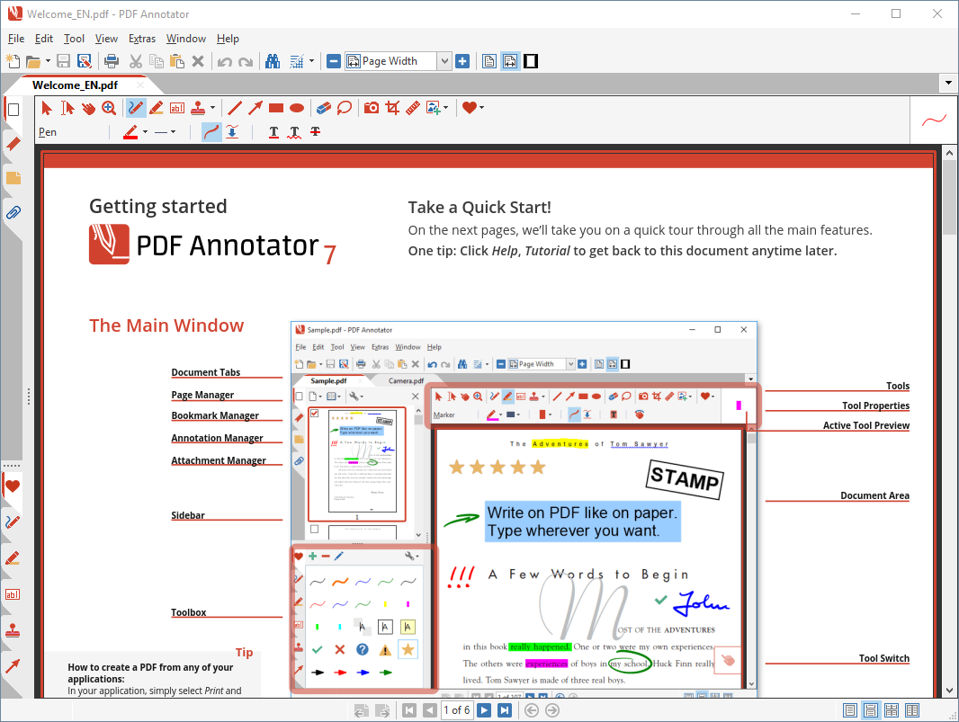Image resolution: width=959 pixels, height=722 pixels.
Task: Toggle underline text markup style
Action: [273, 132]
